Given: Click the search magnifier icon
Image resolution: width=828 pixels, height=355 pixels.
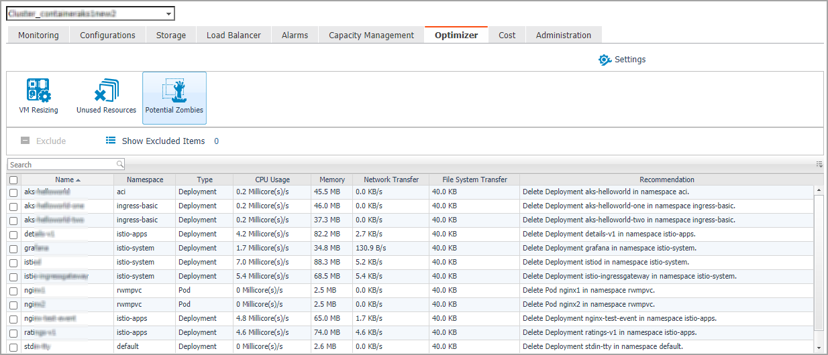Looking at the screenshot, I should tap(120, 164).
